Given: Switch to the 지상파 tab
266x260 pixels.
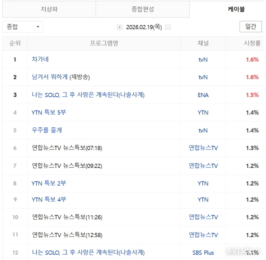Looking at the screenshot, I should 49,9.
